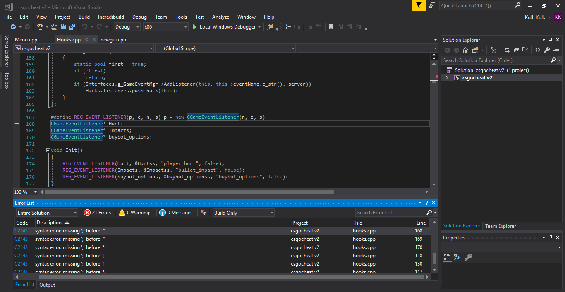The width and height of the screenshot is (565, 292).
Task: Open Properties wrench icon in Solution Explorer
Action: coord(546,50)
